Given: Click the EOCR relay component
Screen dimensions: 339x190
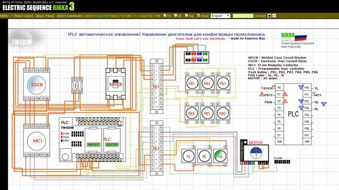Looking at the screenshot, I should 37,84.
